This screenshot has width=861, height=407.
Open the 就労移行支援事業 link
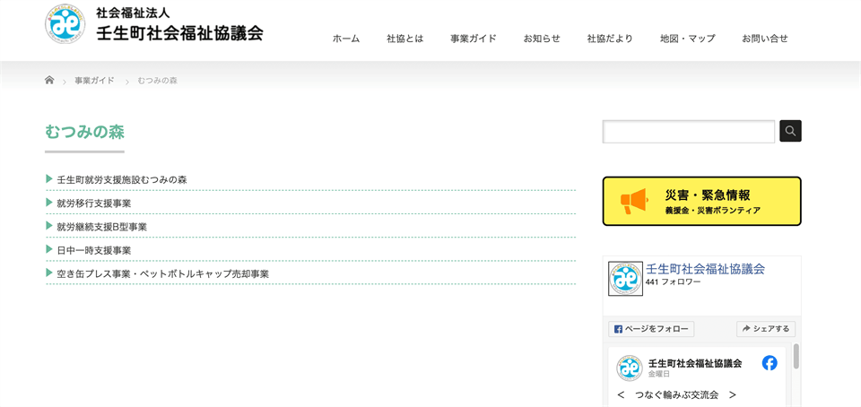(x=94, y=203)
